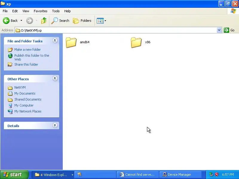This screenshot has height=179, width=239.
Task: Click Make a new folder link
Action: tap(27, 50)
